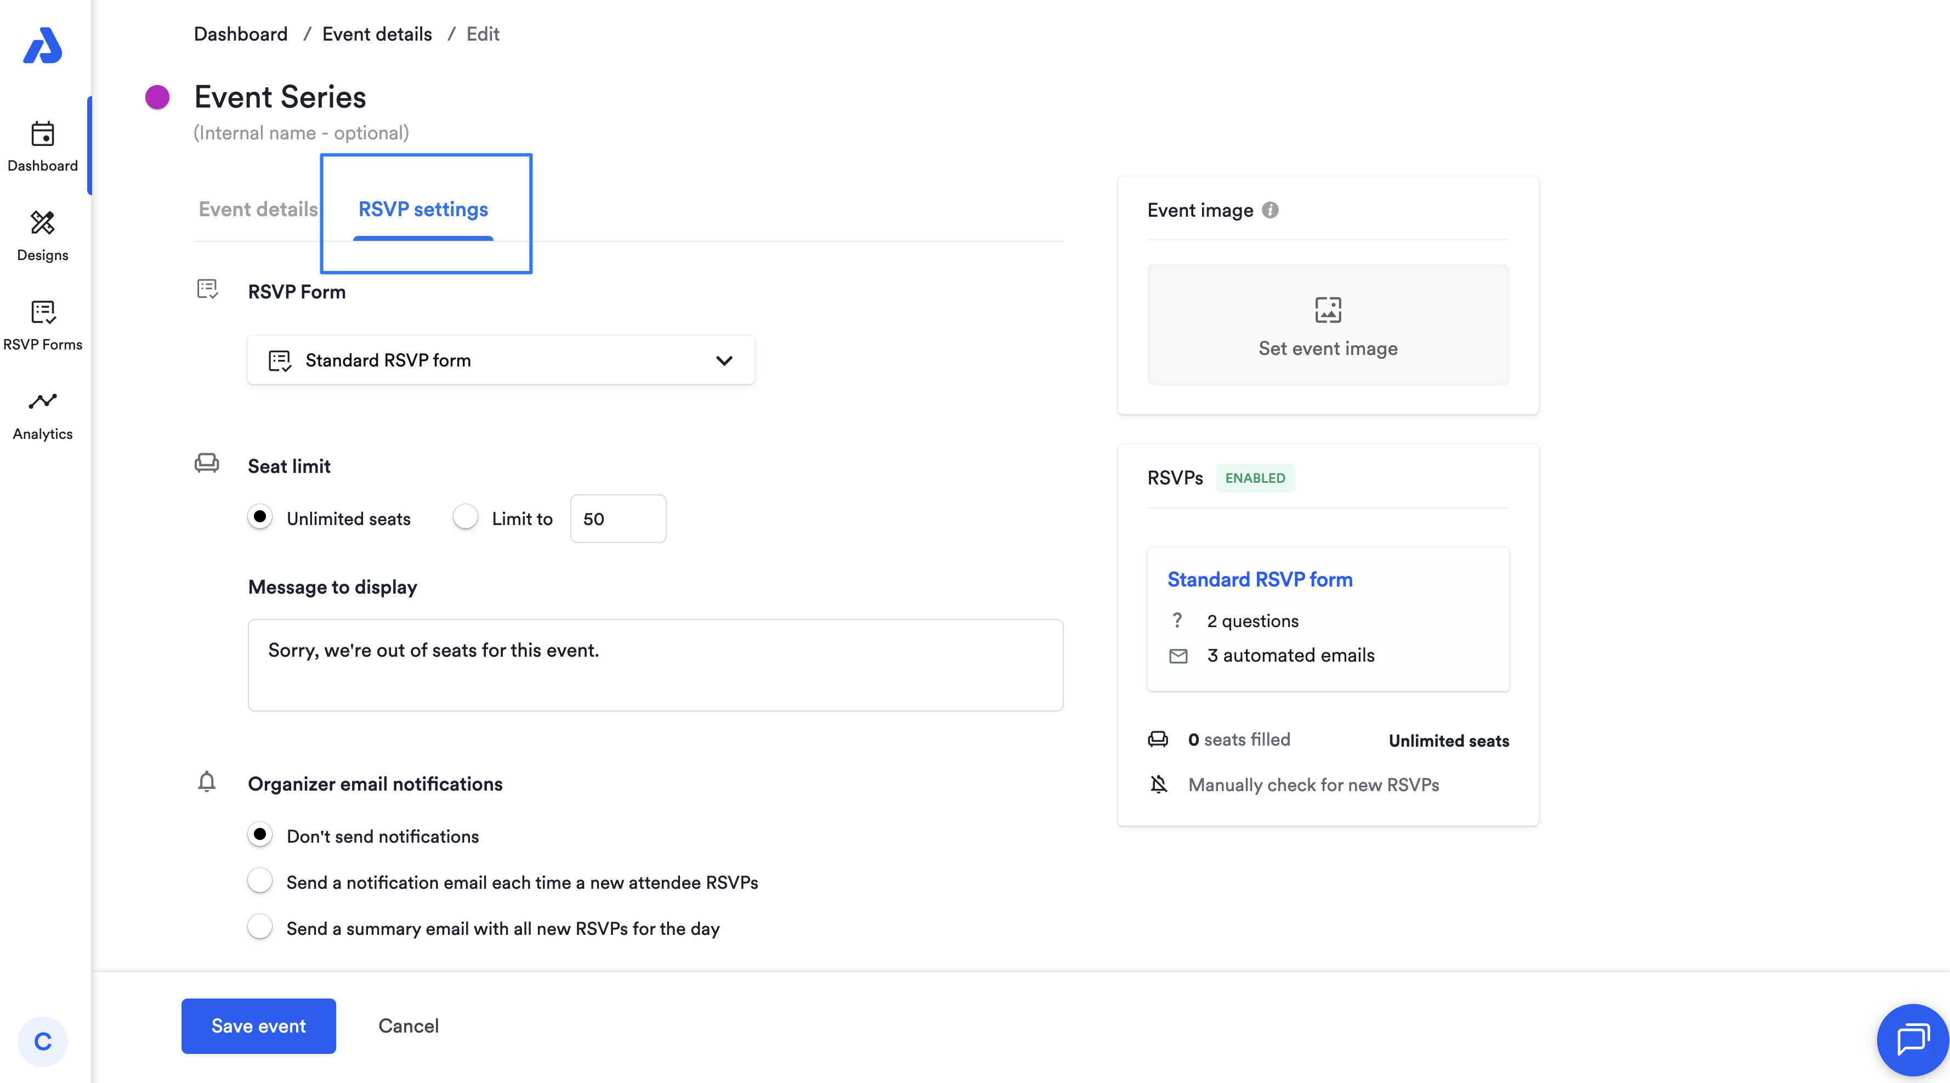Image resolution: width=1950 pixels, height=1083 pixels.
Task: Open Dashboard from sidebar calendar icon
Action: 42,134
